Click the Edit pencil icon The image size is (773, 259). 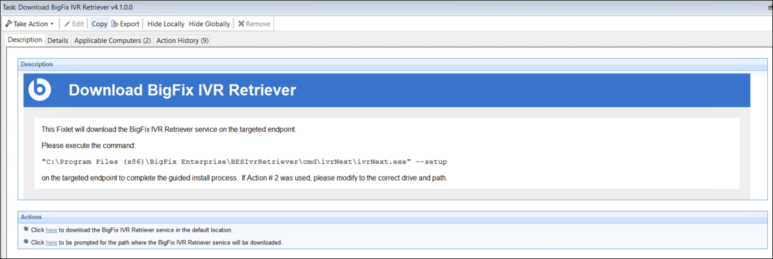coord(67,24)
